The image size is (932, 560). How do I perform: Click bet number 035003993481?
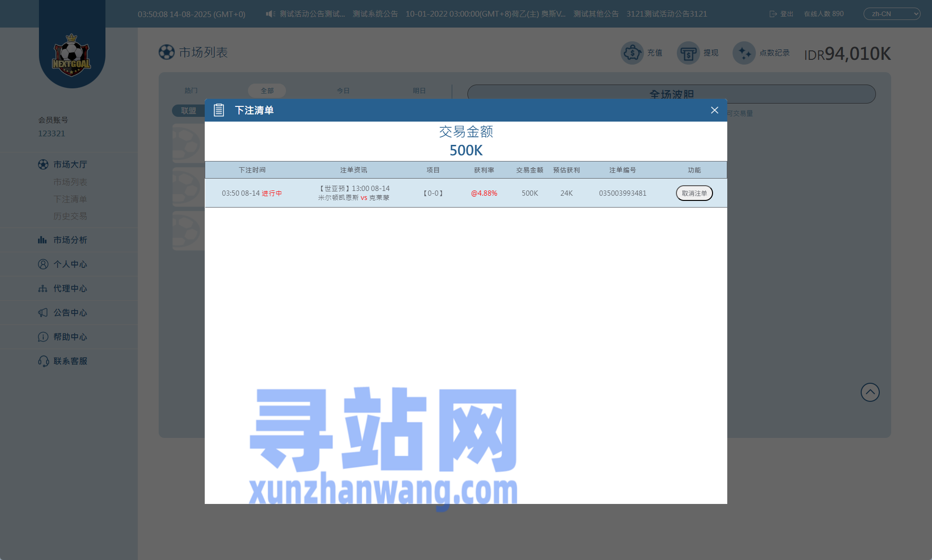pyautogui.click(x=622, y=193)
